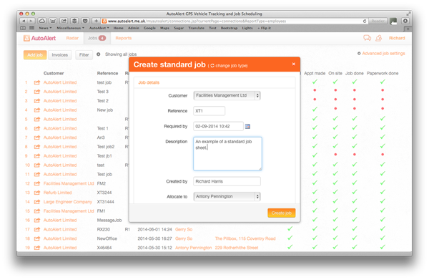Open the Reading List book icon
This screenshot has height=280, width=429.
coord(23,28)
